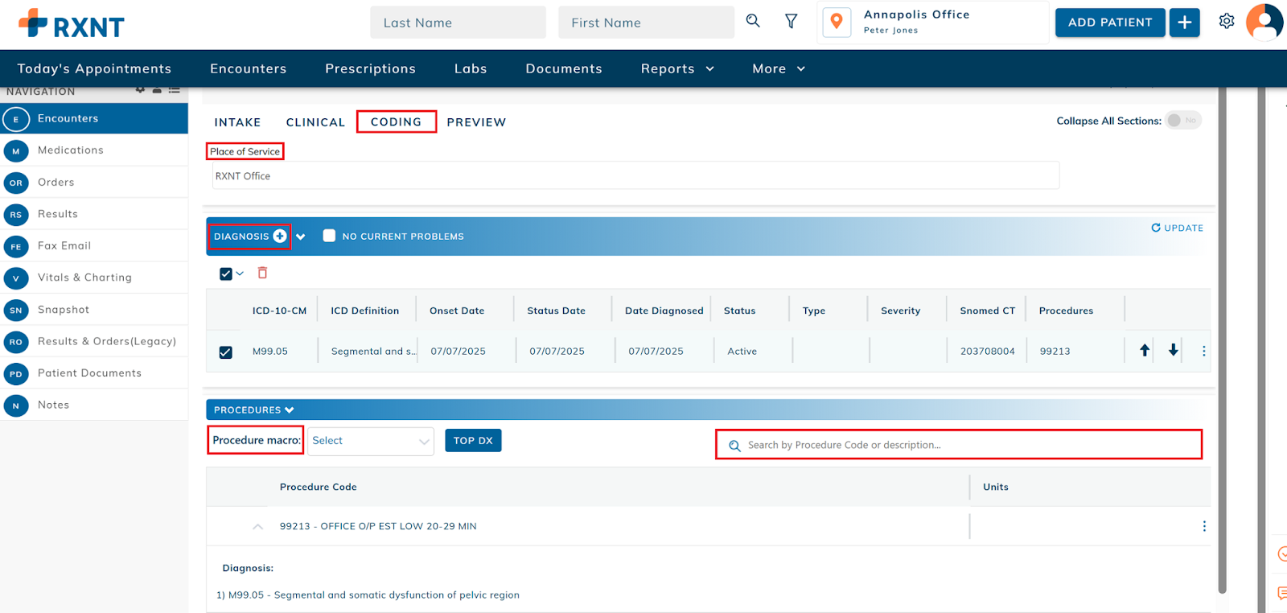
Task: Click the Top DX button
Action: tap(473, 441)
